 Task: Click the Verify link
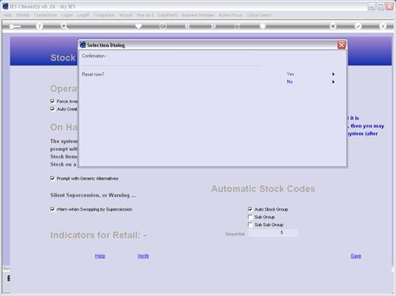point(144,256)
